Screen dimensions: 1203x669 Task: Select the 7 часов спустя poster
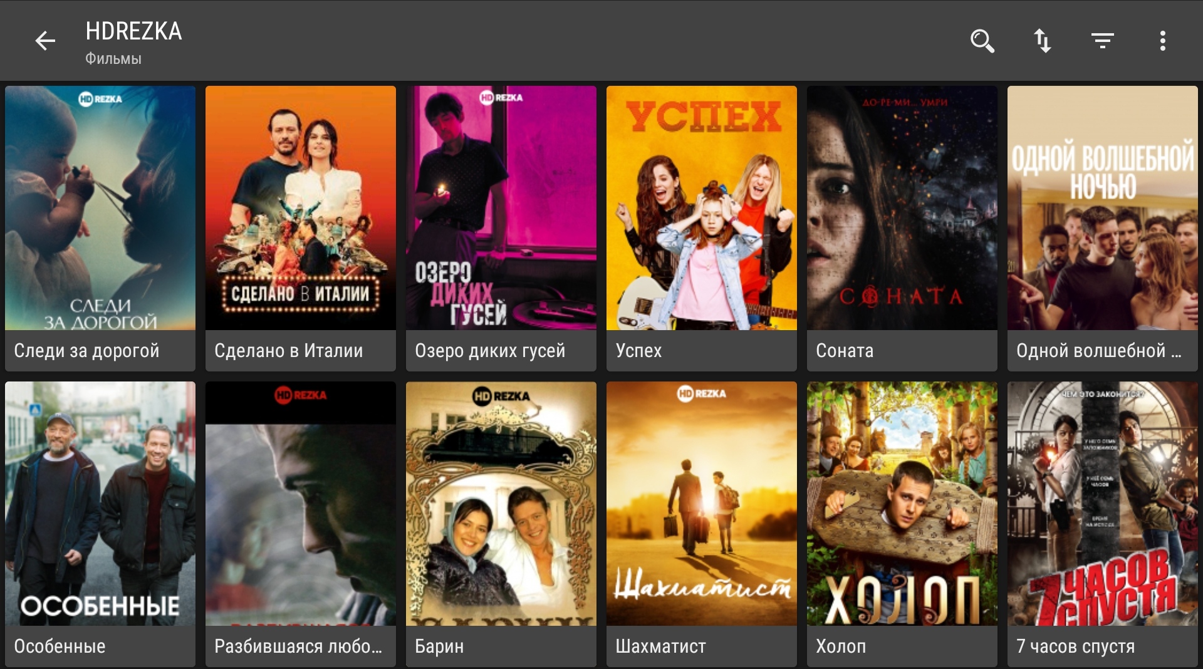coord(1103,504)
